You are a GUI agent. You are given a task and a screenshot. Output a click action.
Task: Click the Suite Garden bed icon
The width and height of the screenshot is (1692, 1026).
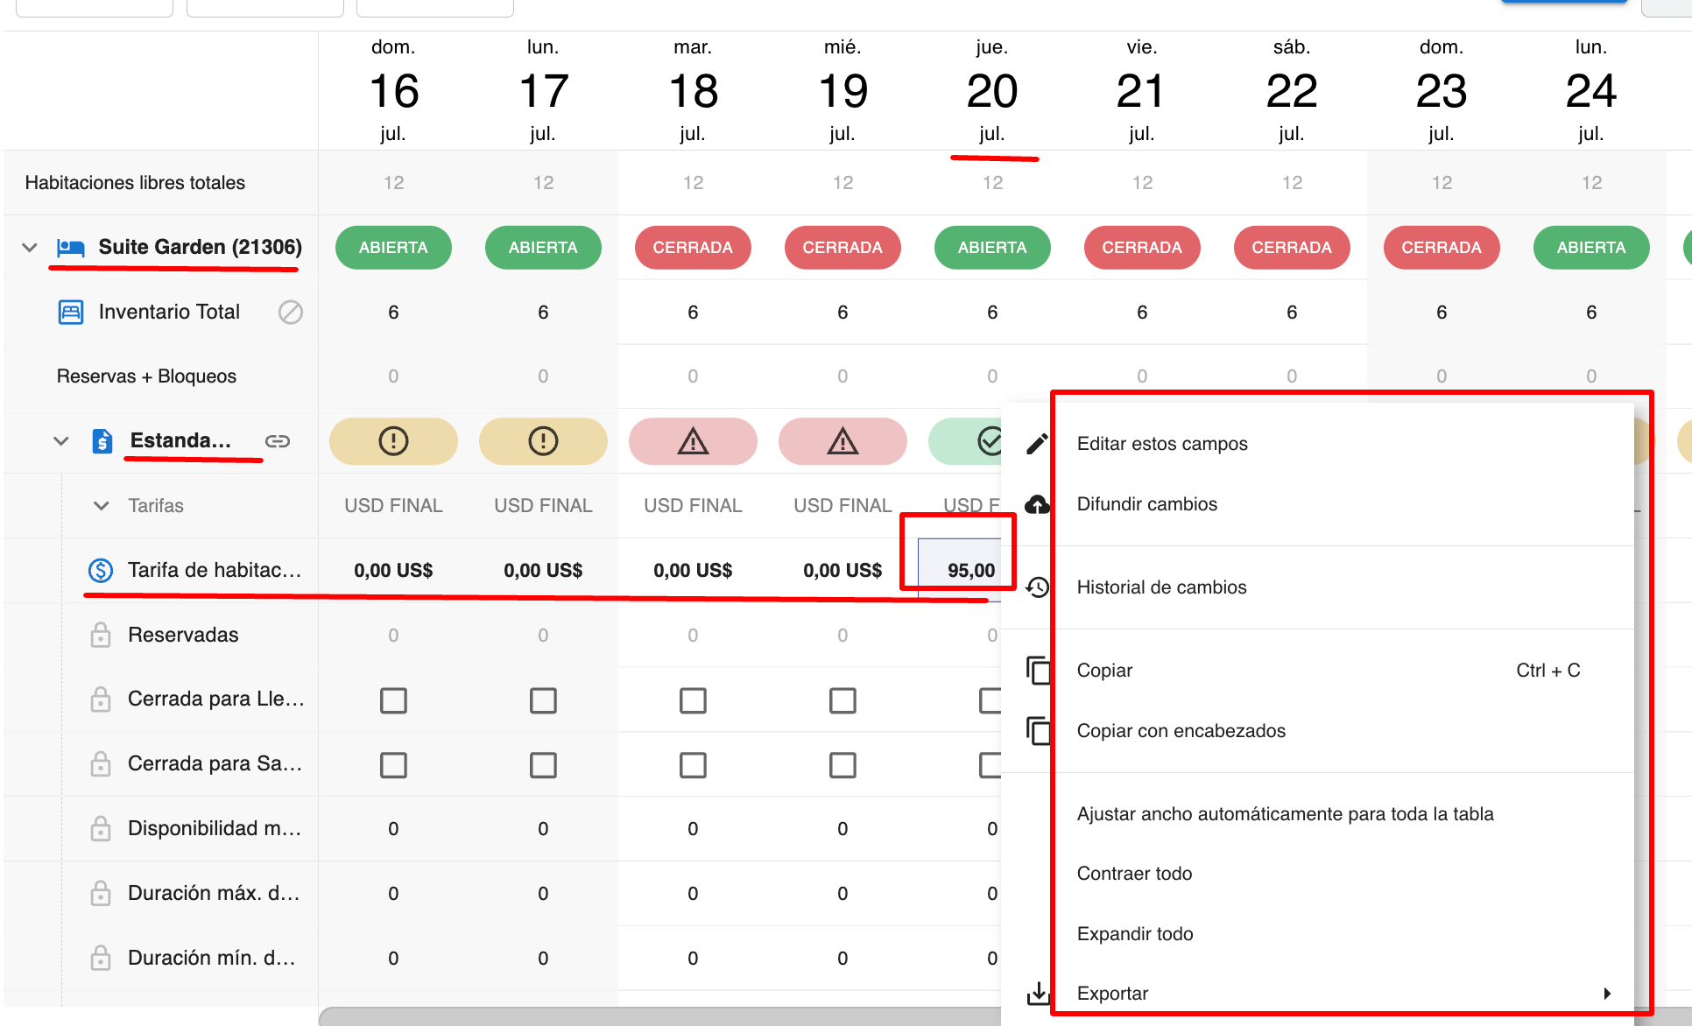tap(71, 248)
